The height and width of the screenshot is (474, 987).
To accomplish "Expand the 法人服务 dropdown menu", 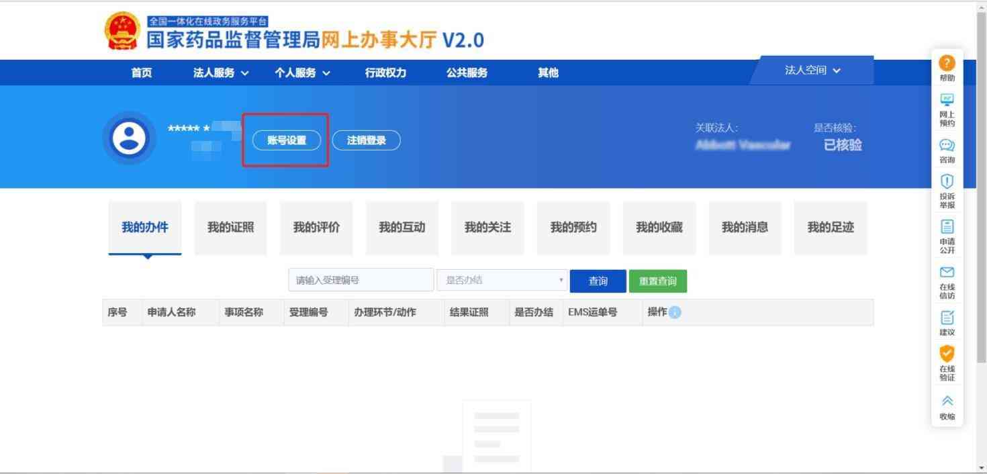I will (x=221, y=73).
